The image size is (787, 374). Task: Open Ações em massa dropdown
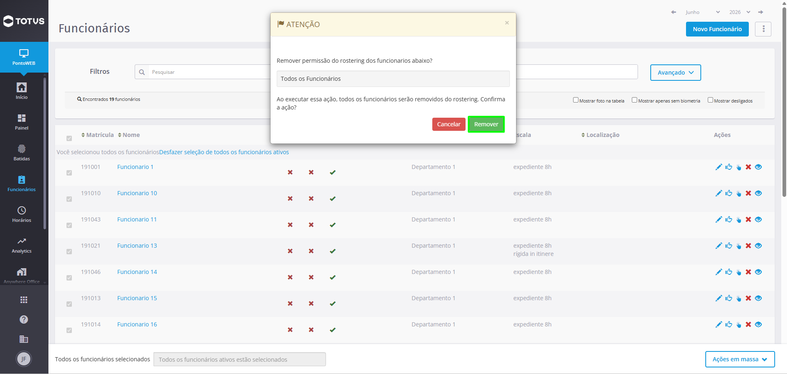point(740,359)
